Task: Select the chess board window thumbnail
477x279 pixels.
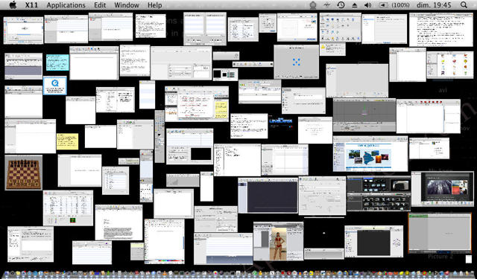Action: (x=23, y=173)
